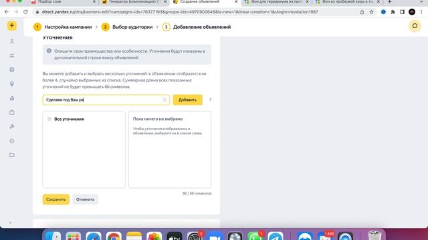The width and height of the screenshot is (428, 240).
Task: Click the 'Сохранить' button
Action: coord(56,199)
